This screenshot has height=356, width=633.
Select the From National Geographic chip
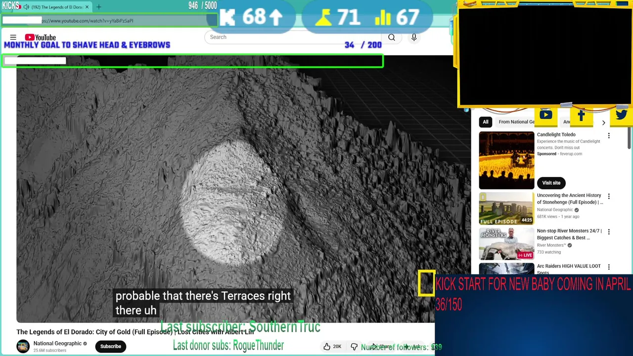tap(516, 122)
